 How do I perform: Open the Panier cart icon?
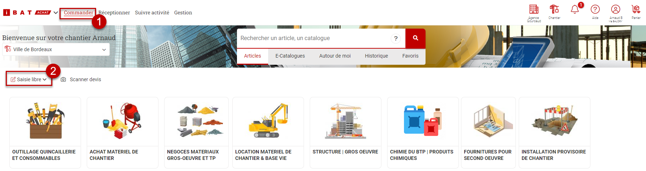point(636,10)
